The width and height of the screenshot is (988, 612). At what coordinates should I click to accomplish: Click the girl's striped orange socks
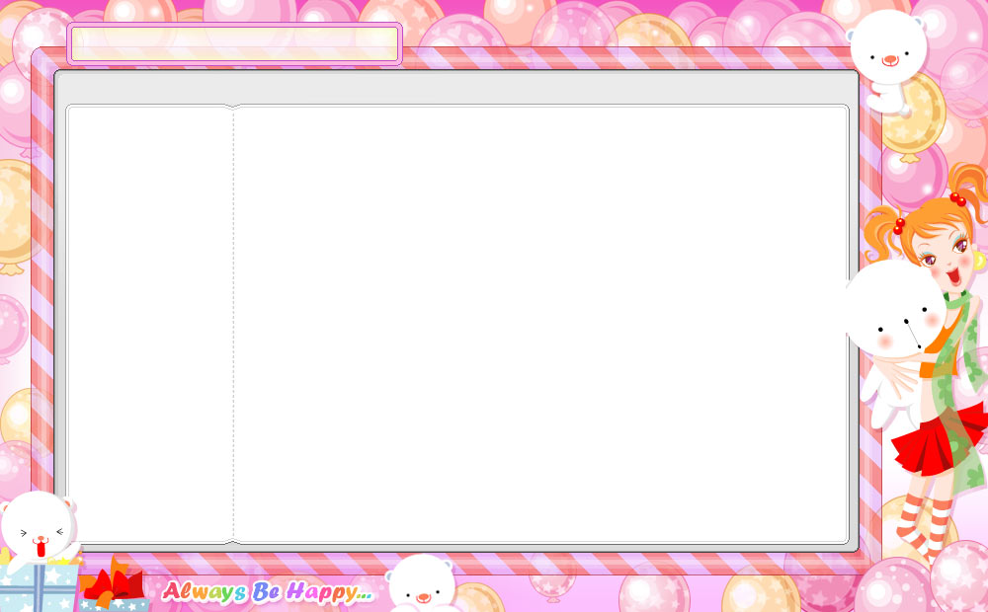pos(930,525)
